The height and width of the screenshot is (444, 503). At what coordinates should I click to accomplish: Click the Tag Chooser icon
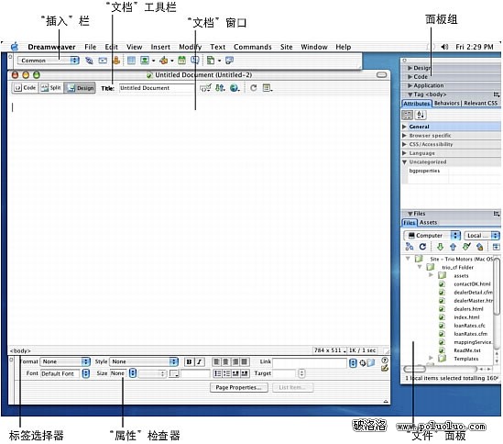point(229,61)
